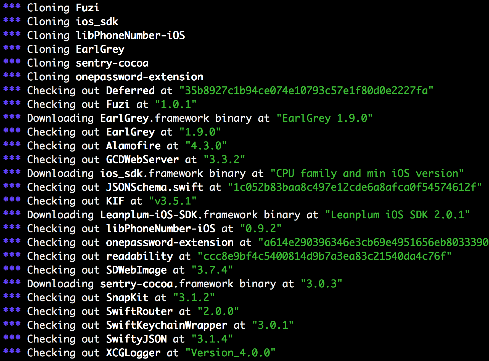
Task: Click SDWebImage version "3.7.4"
Action: (212, 270)
